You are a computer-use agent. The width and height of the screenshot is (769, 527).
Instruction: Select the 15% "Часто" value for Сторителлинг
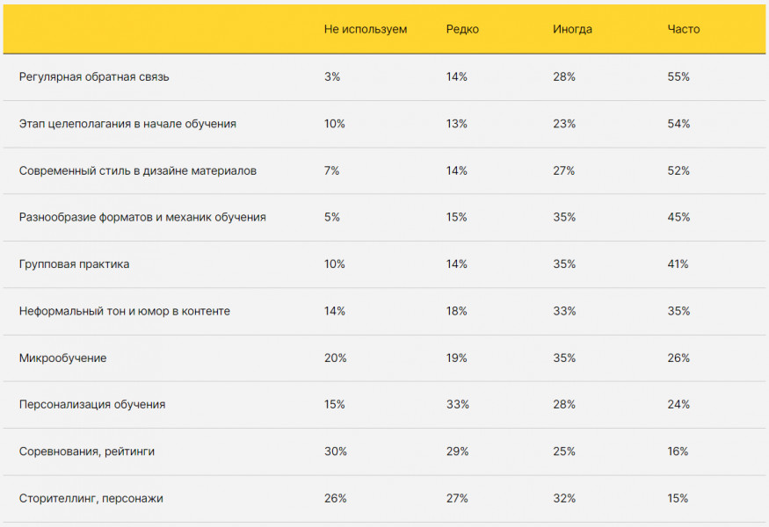(x=678, y=499)
